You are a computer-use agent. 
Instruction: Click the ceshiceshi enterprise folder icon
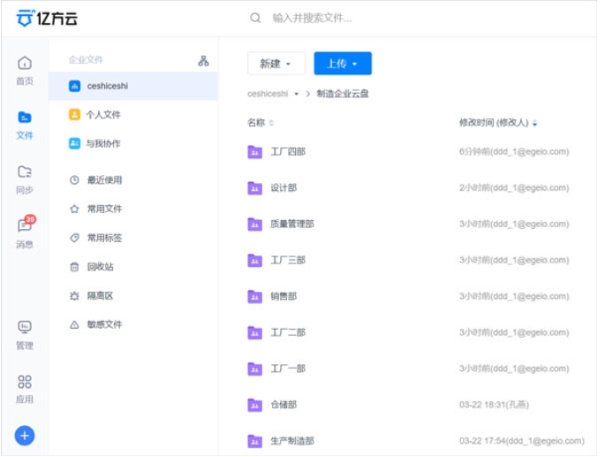[x=74, y=86]
